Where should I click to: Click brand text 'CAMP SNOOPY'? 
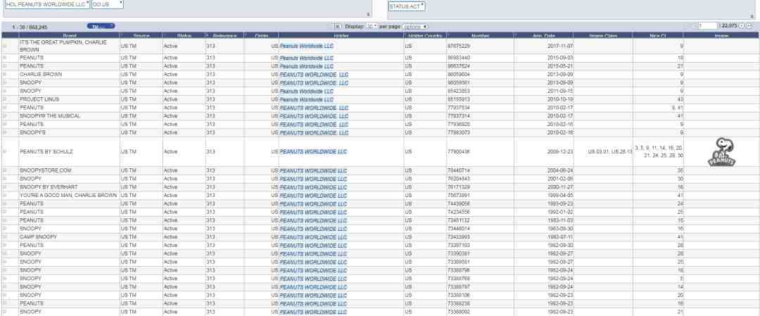[38, 237]
